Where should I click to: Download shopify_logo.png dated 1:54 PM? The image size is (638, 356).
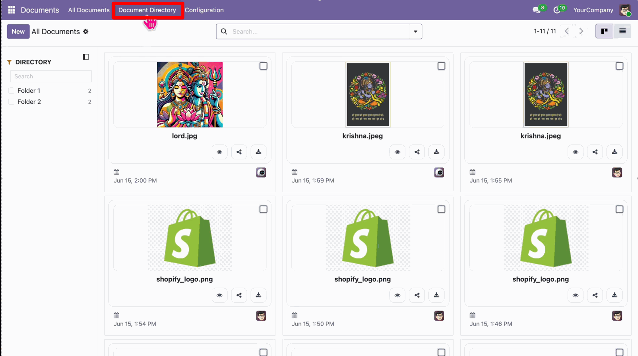tap(259, 295)
